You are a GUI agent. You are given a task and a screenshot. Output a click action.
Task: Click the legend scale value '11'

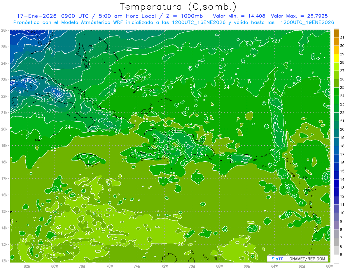click(342, 205)
